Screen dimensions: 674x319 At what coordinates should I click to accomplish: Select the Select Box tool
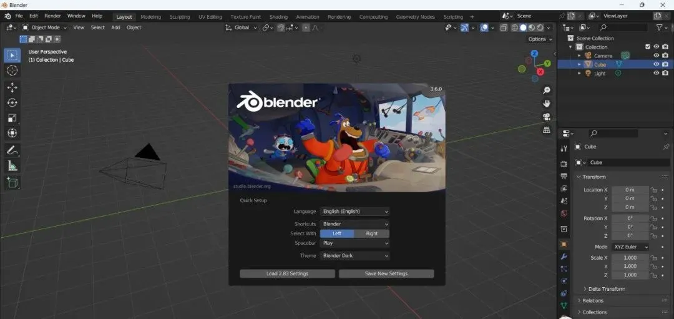[x=12, y=56]
